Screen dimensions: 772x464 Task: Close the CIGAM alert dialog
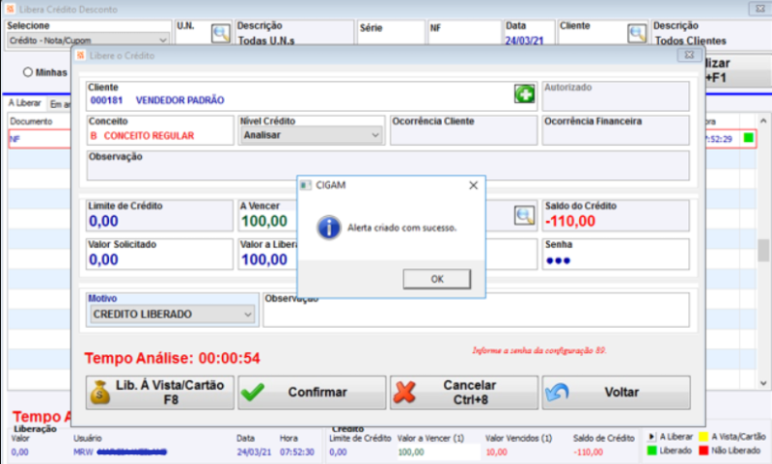pos(473,185)
